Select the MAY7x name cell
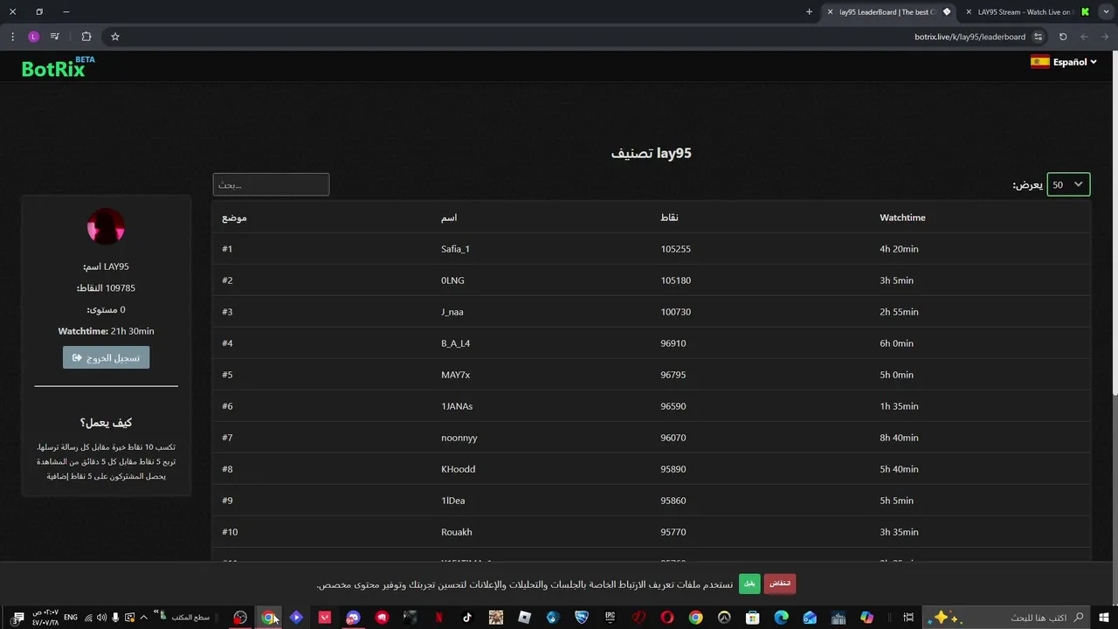 [456, 375]
